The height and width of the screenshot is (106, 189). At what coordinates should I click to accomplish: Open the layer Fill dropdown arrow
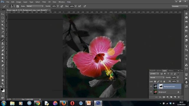coord(178,81)
